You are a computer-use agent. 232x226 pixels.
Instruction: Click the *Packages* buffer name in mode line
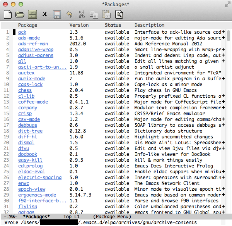37,217
